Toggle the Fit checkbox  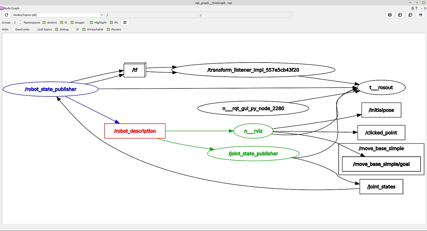click(112, 23)
